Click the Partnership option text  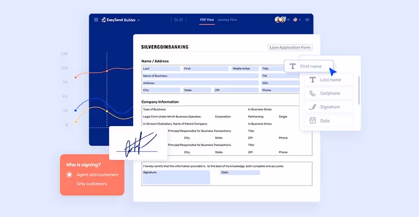pos(256,117)
